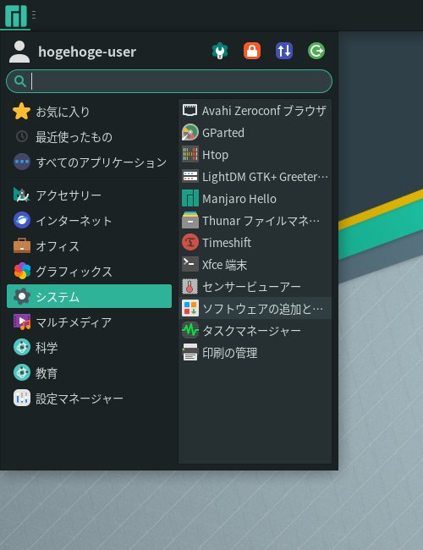The height and width of the screenshot is (550, 423).
Task: Log out using the green exit icon
Action: coord(316,51)
